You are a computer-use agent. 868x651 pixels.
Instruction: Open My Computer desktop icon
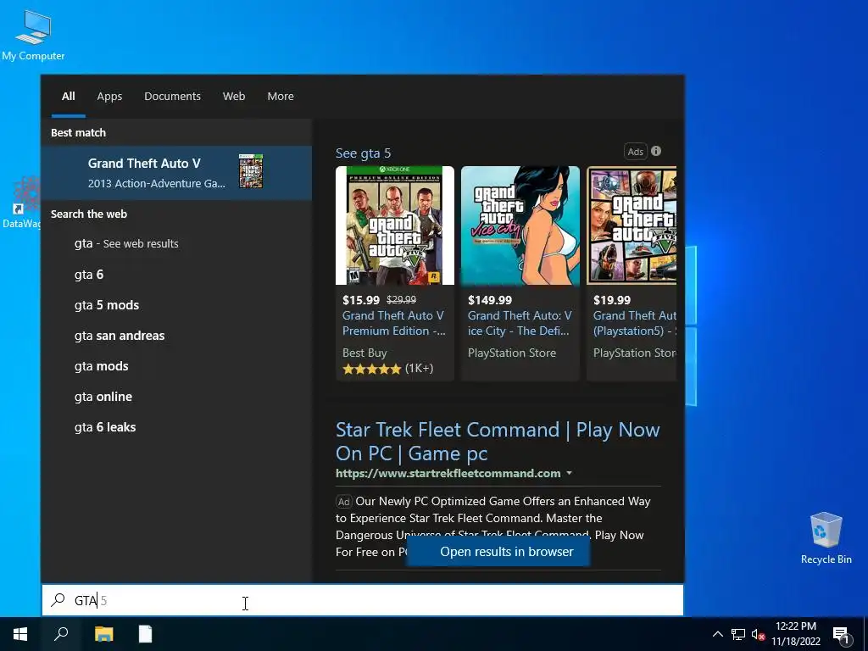[x=33, y=34]
